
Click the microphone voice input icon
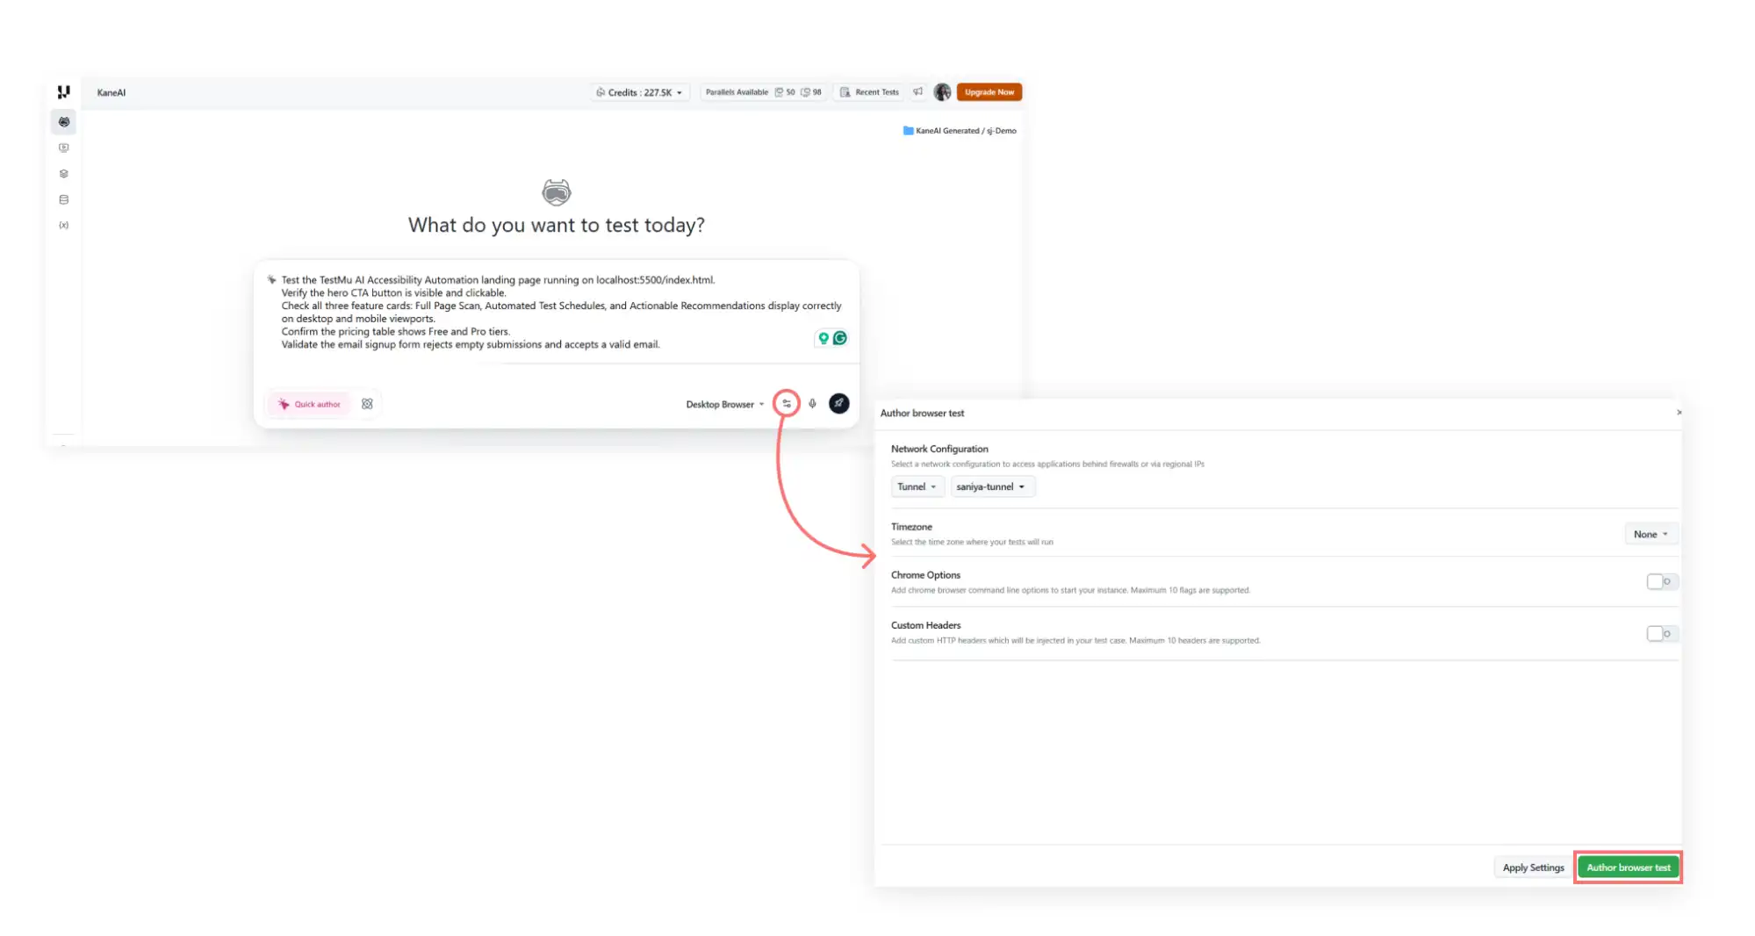[813, 404]
